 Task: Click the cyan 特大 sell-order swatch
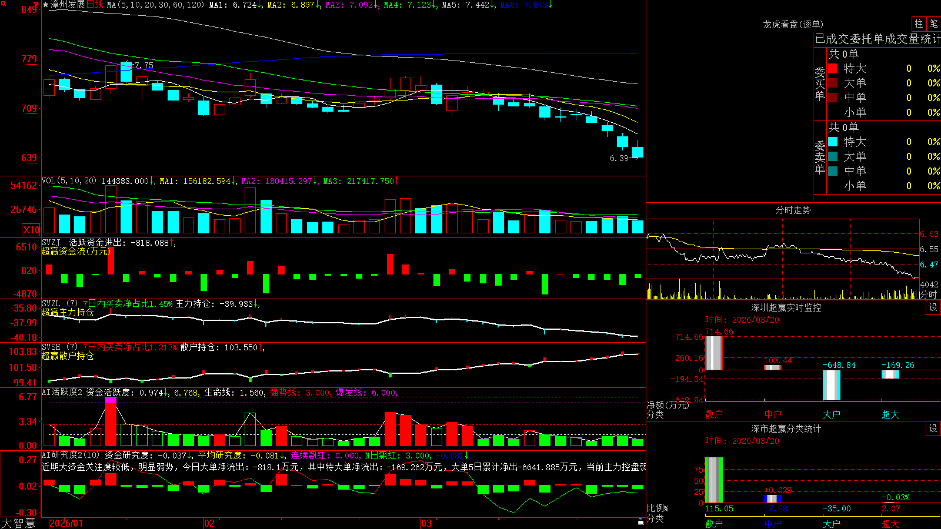[x=833, y=142]
